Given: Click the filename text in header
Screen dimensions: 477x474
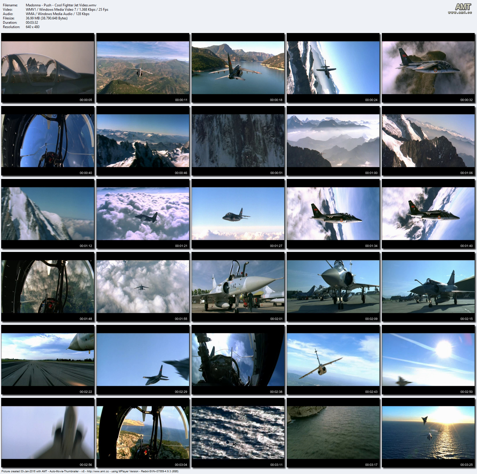Looking at the screenshot, I should (x=61, y=5).
